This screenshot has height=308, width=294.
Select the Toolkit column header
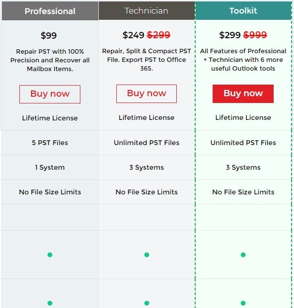243,11
